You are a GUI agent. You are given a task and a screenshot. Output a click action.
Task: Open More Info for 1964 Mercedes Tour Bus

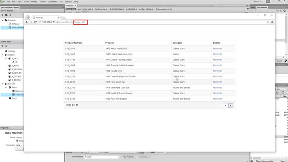pyautogui.click(x=217, y=88)
